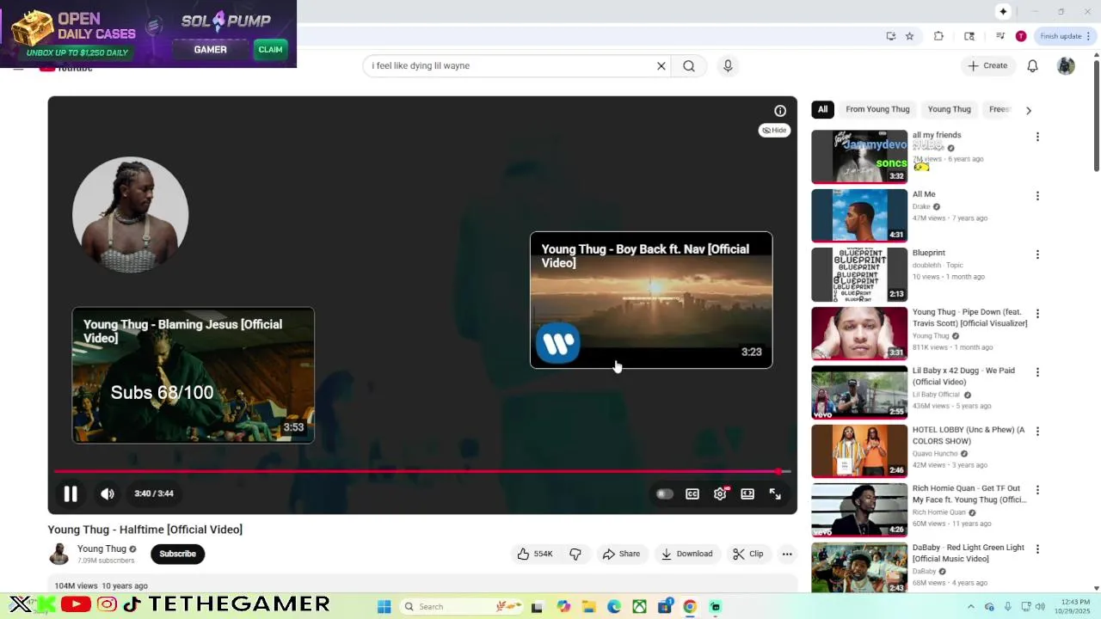Open the video info card icon

[x=780, y=111]
